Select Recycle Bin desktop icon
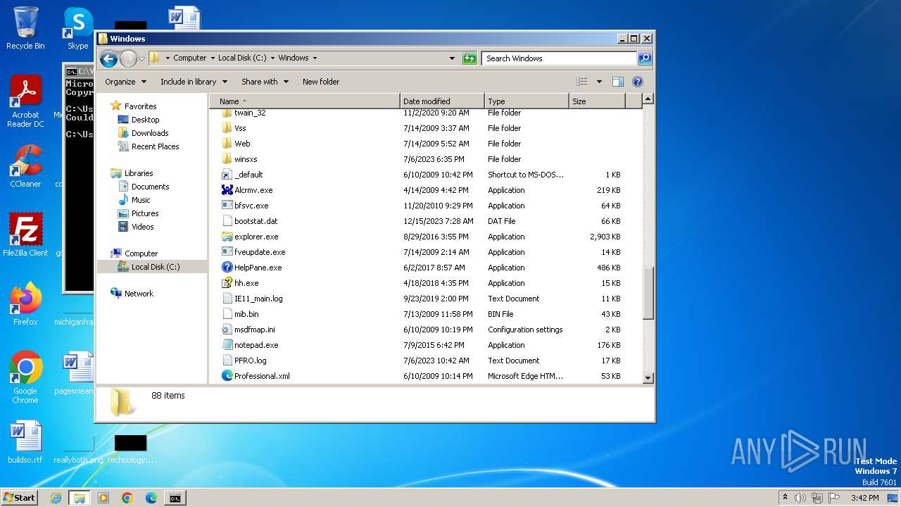This screenshot has width=901, height=507. pyautogui.click(x=25, y=28)
